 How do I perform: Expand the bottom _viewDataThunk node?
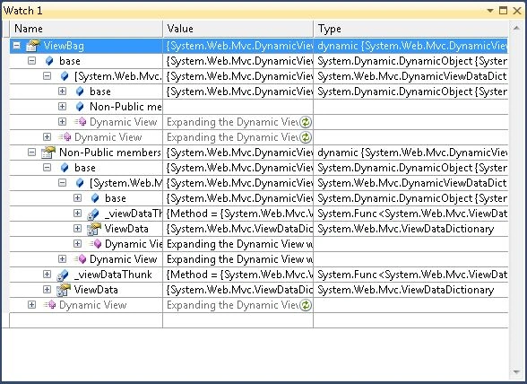point(47,275)
